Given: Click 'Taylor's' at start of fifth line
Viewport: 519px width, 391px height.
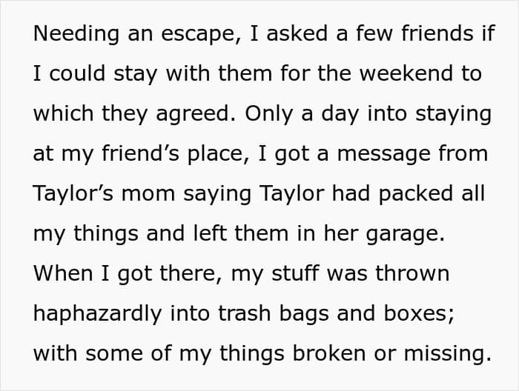Looking at the screenshot, I should pos(73,194).
